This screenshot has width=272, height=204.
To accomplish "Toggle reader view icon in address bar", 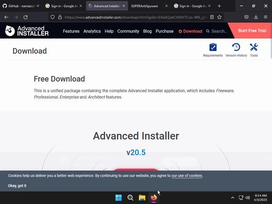I will [x=212, y=17].
